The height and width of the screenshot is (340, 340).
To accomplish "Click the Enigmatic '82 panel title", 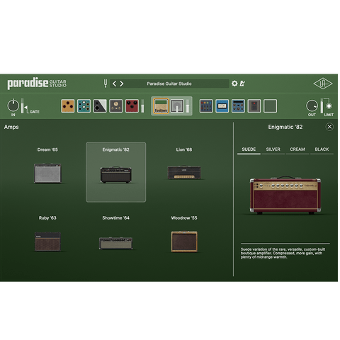I will [285, 127].
